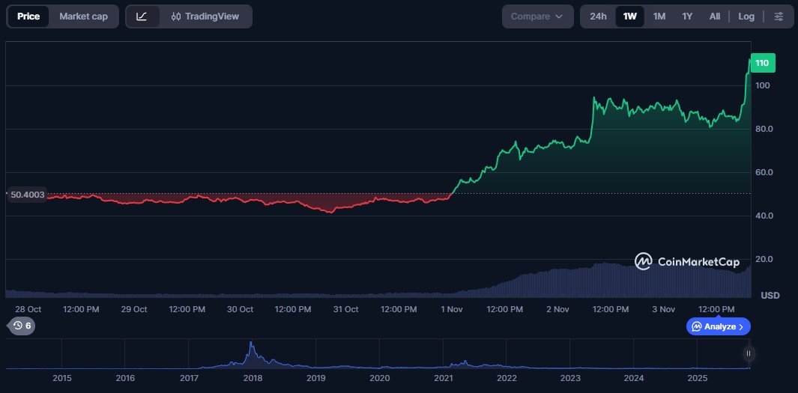Viewport: 798px width, 393px height.
Task: Click the history events badge showing 6
Action: (x=21, y=326)
